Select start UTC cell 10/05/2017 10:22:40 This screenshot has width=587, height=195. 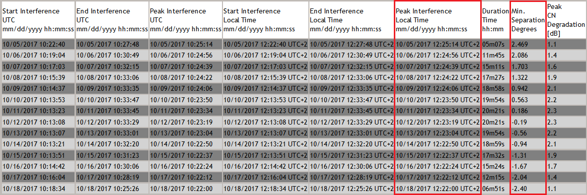38,45
